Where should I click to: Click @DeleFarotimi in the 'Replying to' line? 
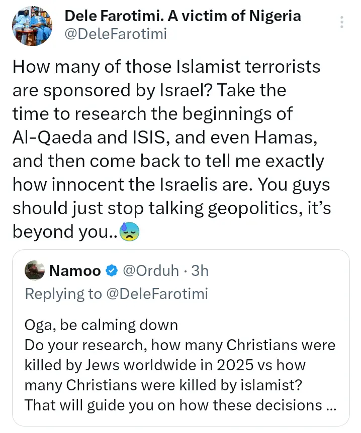click(x=156, y=294)
